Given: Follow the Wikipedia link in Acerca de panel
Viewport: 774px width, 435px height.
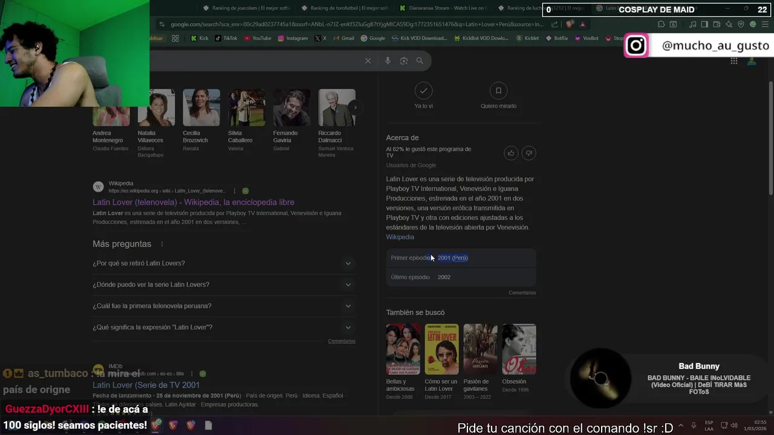Looking at the screenshot, I should point(400,237).
